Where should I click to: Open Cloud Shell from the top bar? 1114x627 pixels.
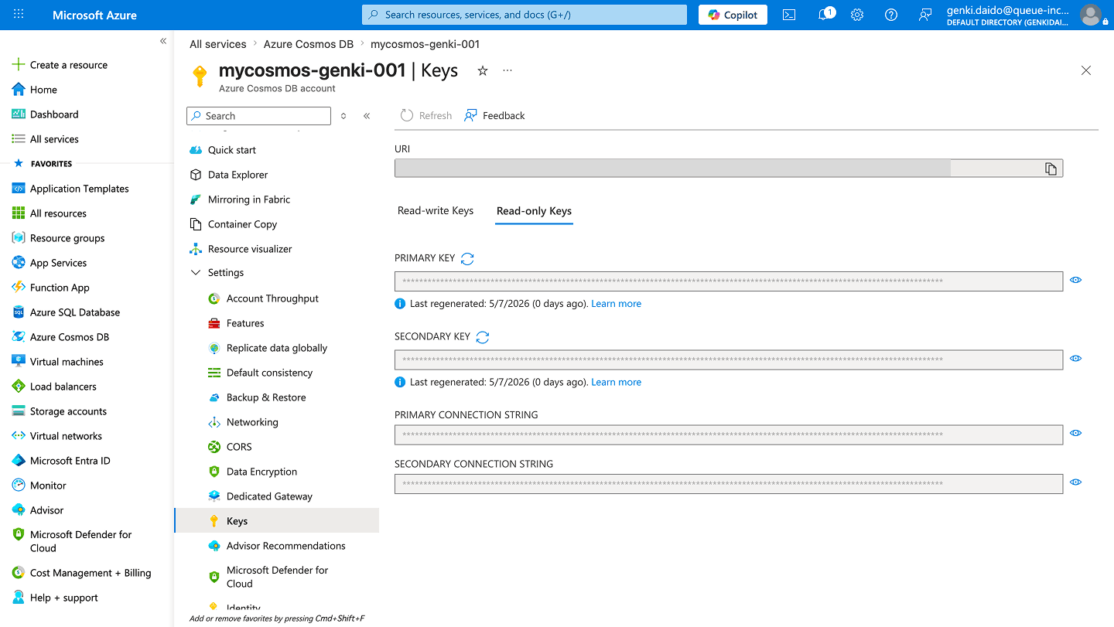click(x=789, y=15)
